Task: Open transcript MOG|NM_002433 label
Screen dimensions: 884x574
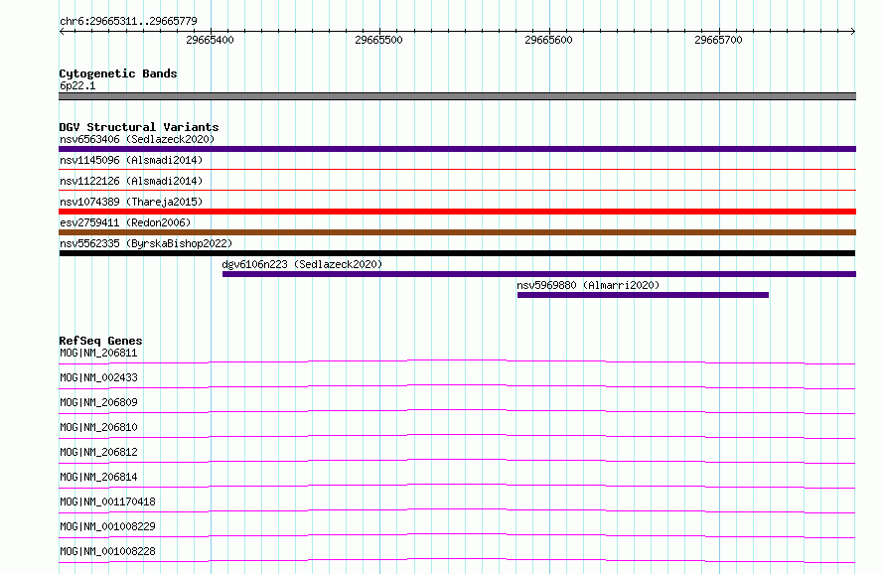Action: click(x=98, y=377)
